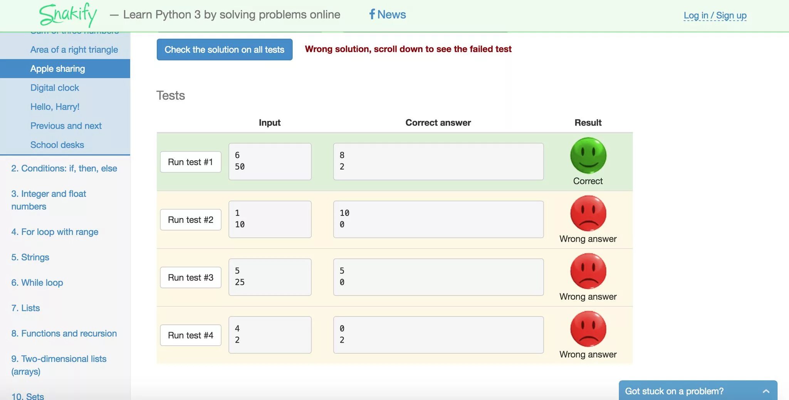Image resolution: width=789 pixels, height=400 pixels.
Task: Click the green Correct smiley face
Action: (x=588, y=155)
